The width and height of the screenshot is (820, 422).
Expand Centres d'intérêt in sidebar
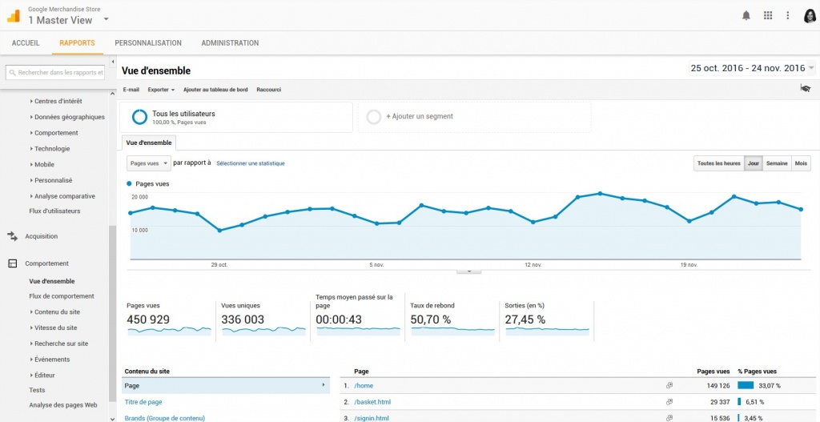[57, 101]
